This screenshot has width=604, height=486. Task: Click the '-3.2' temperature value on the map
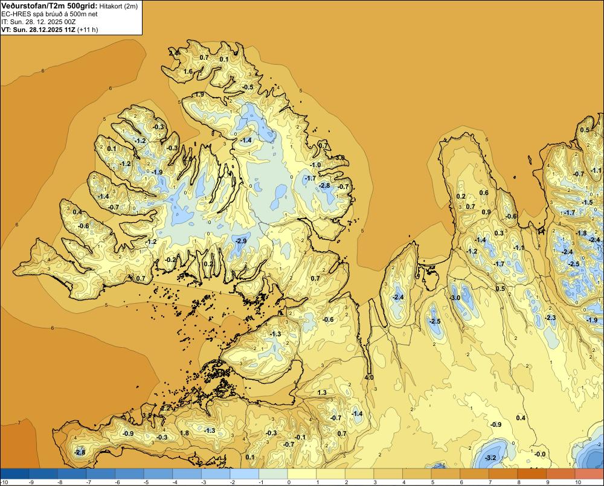[x=490, y=458]
